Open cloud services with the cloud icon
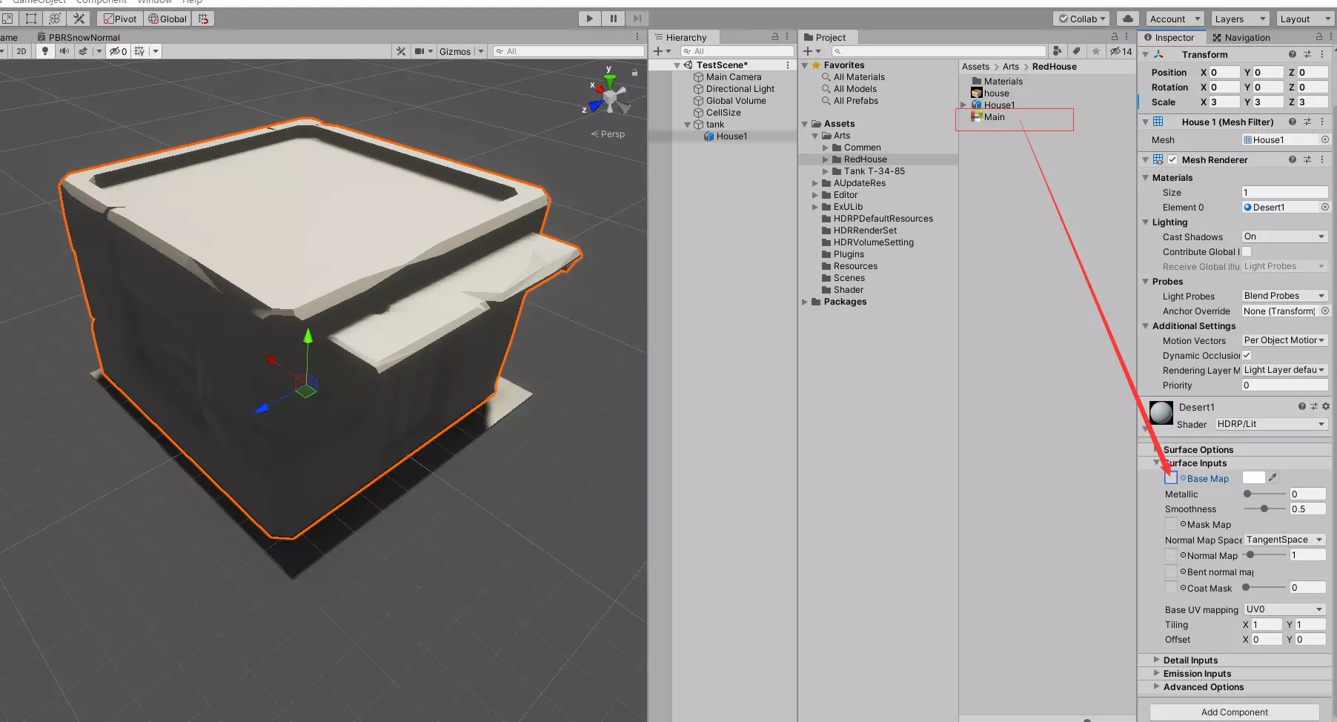Viewport: 1337px width, 722px height. 1127,19
